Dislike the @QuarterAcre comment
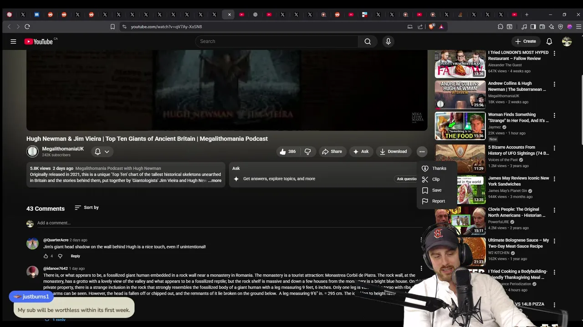The width and height of the screenshot is (583, 327). [60, 256]
